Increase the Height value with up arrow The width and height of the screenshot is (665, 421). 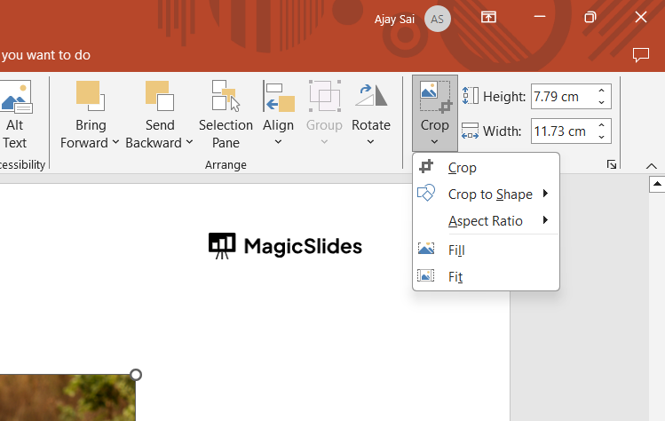pyautogui.click(x=603, y=91)
